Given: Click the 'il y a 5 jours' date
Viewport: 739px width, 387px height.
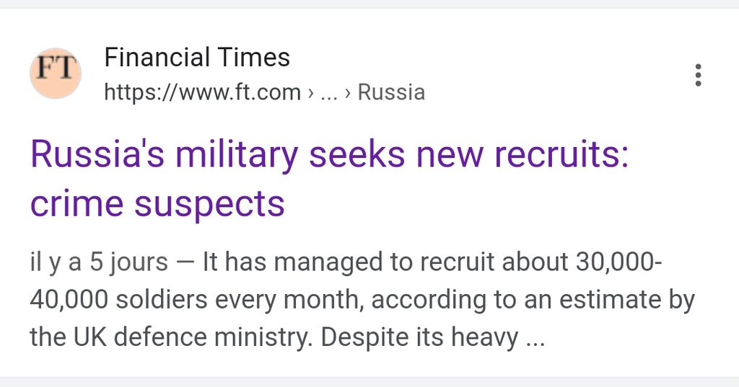Looking at the screenshot, I should [98, 262].
